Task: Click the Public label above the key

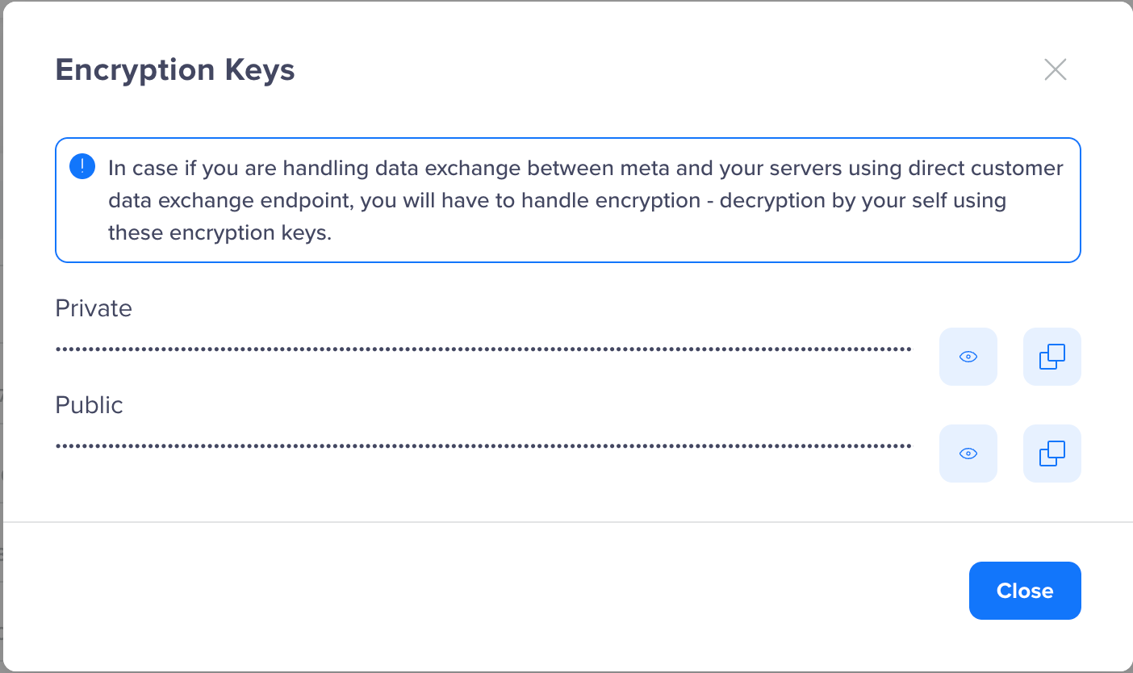Action: pyautogui.click(x=89, y=404)
